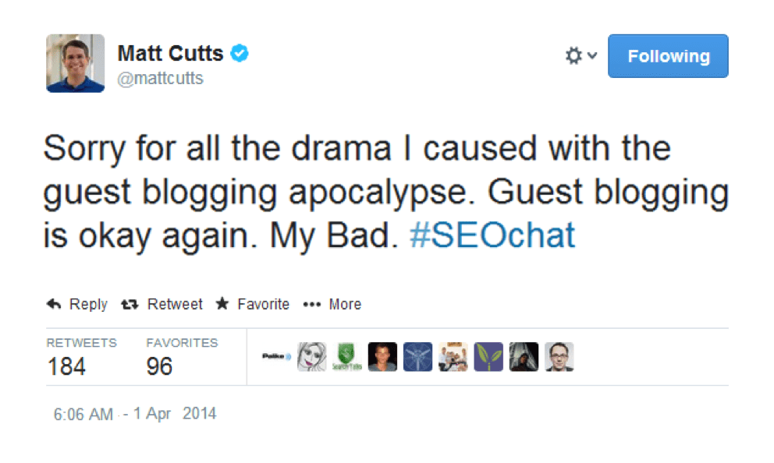Screen dimensions: 774x463
Task: Open the #SEOchat hashtag link
Action: (x=492, y=236)
